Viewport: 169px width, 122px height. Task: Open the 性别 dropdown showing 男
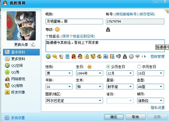[59, 73]
